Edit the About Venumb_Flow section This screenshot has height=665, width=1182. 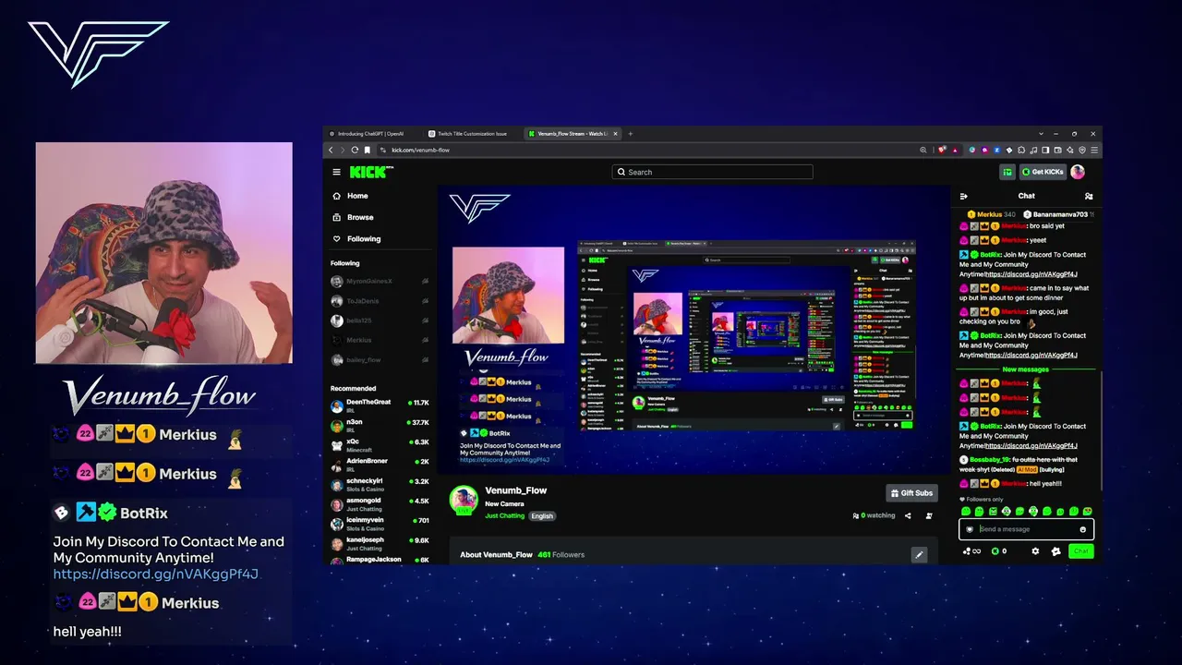(919, 554)
